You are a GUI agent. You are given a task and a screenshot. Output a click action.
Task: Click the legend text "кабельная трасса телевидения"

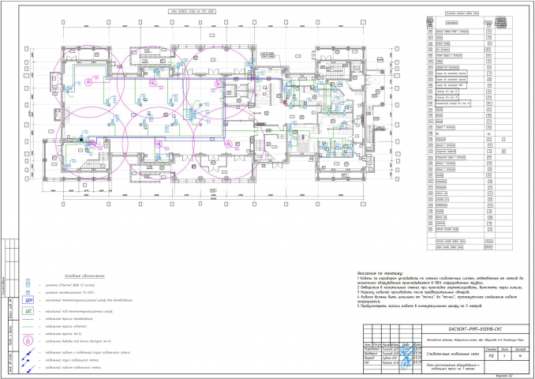(x=69, y=318)
